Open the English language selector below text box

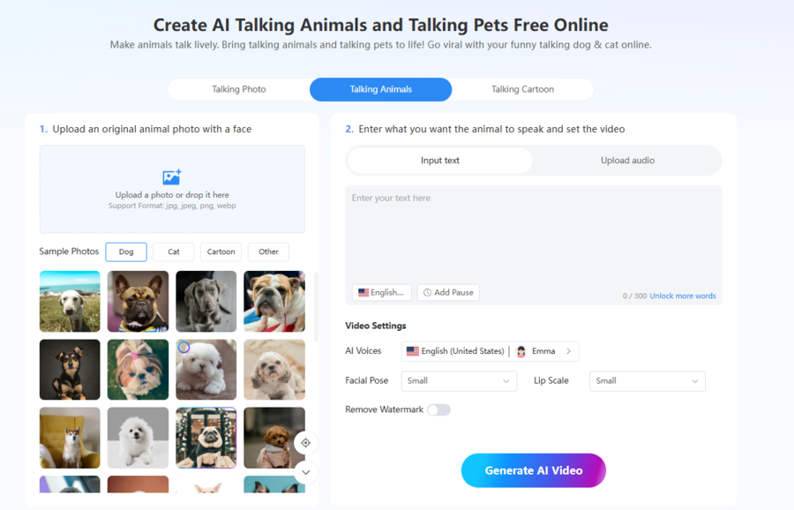click(382, 293)
